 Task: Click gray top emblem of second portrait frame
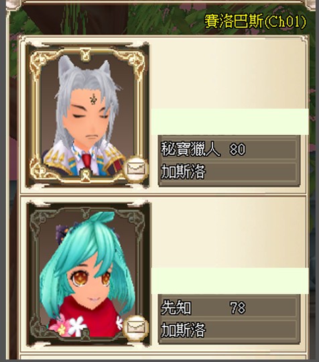point(85,213)
